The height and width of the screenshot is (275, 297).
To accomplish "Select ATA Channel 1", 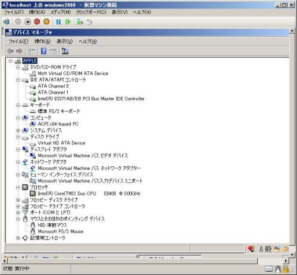I will tap(53, 93).
